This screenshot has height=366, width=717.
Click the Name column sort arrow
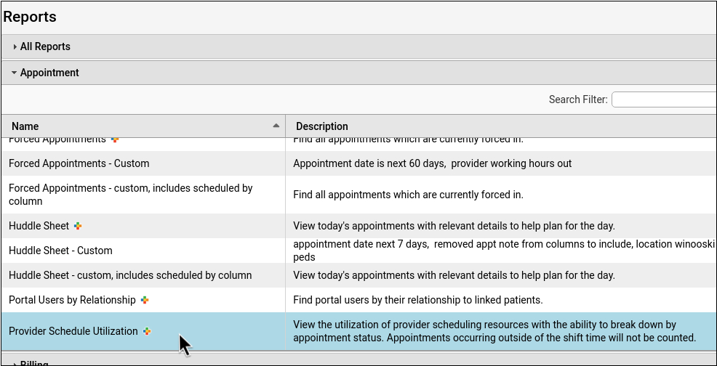click(x=276, y=126)
